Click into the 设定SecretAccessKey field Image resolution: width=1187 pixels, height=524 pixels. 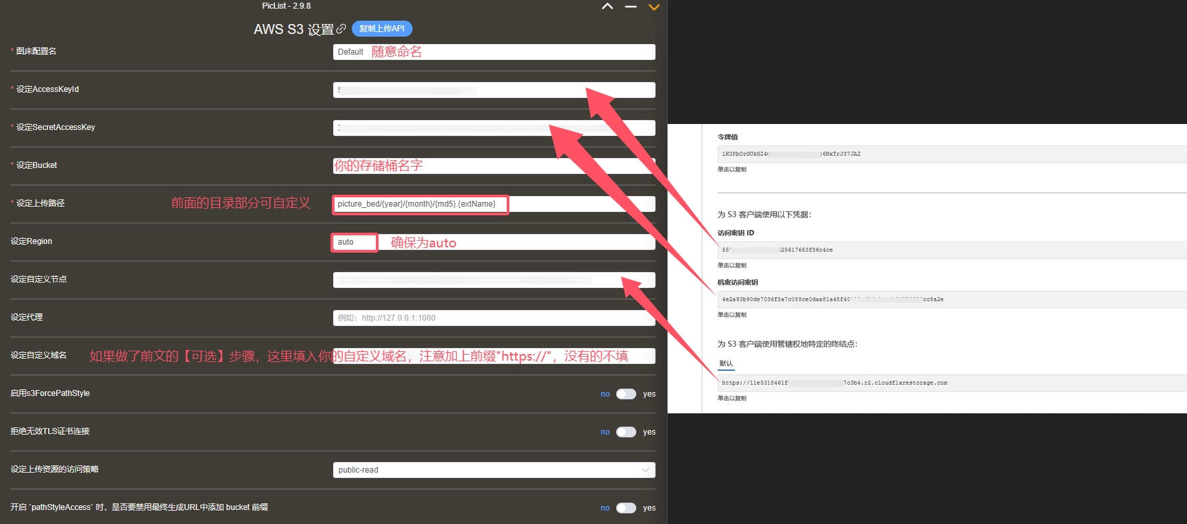click(x=493, y=128)
